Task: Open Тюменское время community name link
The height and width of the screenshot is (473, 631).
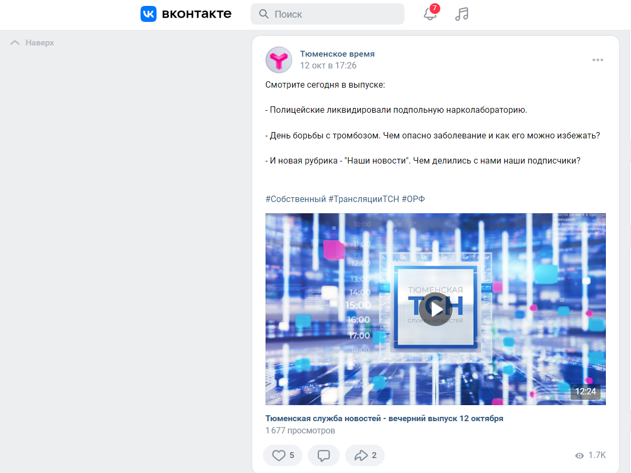Action: click(x=337, y=54)
